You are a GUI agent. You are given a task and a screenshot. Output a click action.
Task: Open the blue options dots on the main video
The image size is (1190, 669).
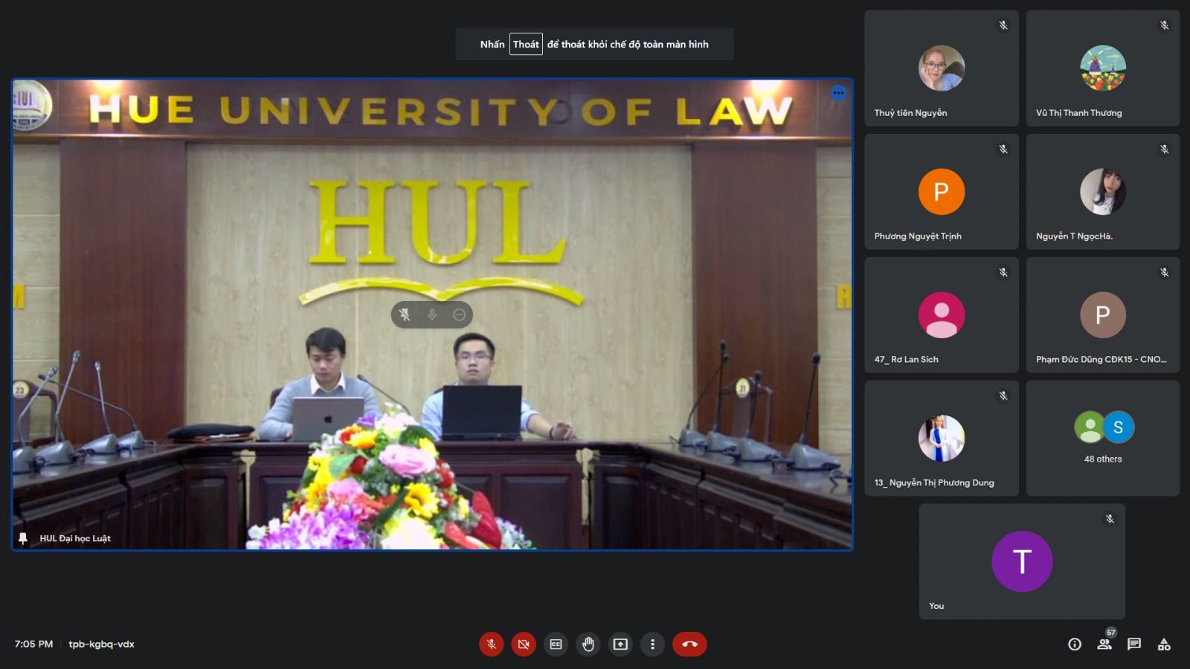[838, 94]
